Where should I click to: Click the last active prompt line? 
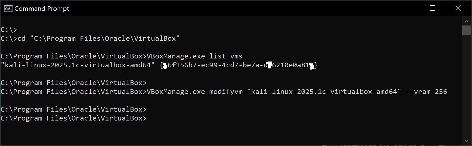(73, 118)
